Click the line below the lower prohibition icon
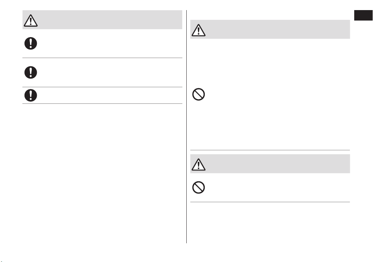This screenshot has height=262, width=373. click(x=270, y=202)
